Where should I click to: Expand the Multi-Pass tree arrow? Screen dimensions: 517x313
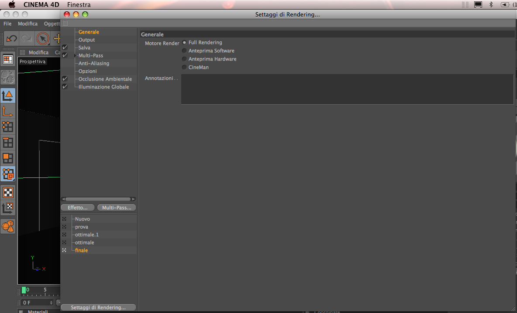(x=75, y=56)
